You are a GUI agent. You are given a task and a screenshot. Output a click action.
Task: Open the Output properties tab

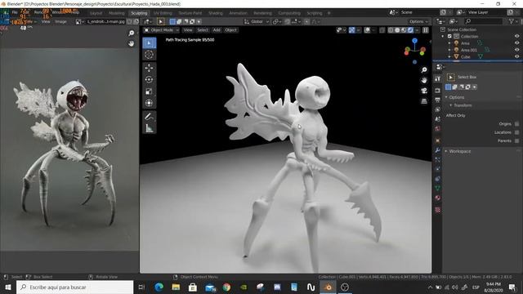(438, 100)
